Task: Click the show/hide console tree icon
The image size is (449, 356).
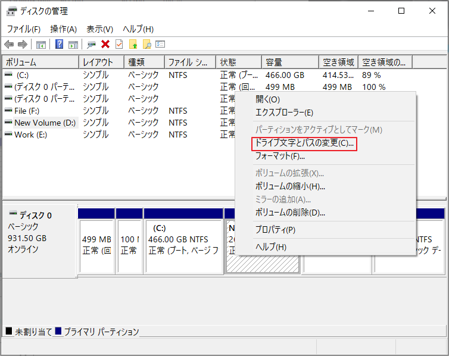Action: [x=41, y=44]
